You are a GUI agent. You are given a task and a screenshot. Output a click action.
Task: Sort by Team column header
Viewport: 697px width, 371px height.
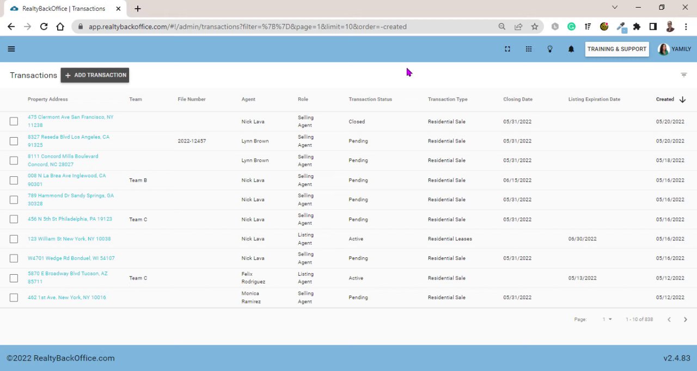coord(136,100)
